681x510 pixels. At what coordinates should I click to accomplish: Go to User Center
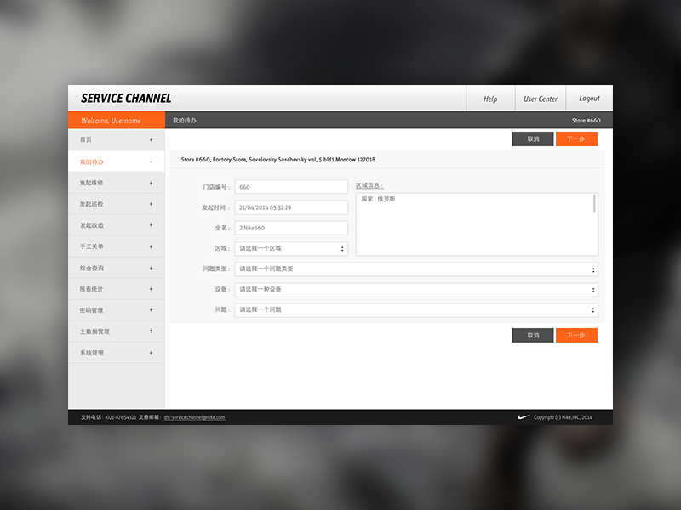(x=541, y=98)
